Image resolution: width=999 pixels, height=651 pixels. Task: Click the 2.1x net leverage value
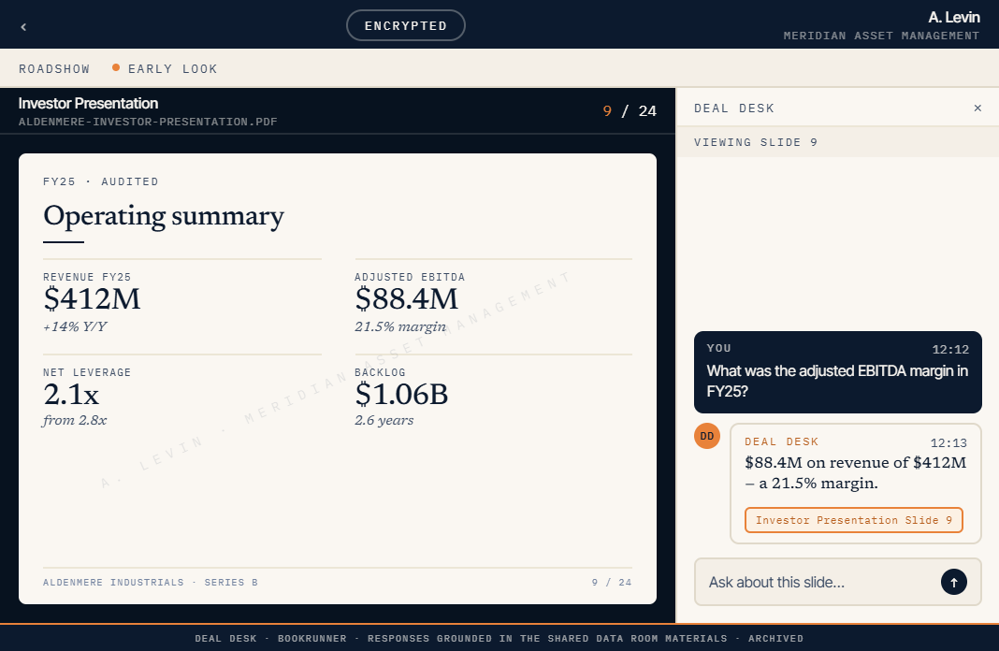(x=71, y=395)
